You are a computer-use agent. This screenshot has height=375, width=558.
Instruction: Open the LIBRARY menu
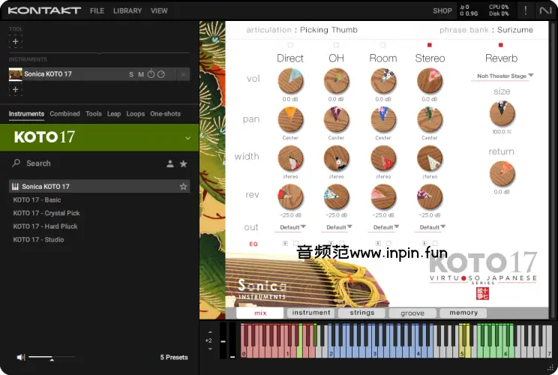coord(127,11)
